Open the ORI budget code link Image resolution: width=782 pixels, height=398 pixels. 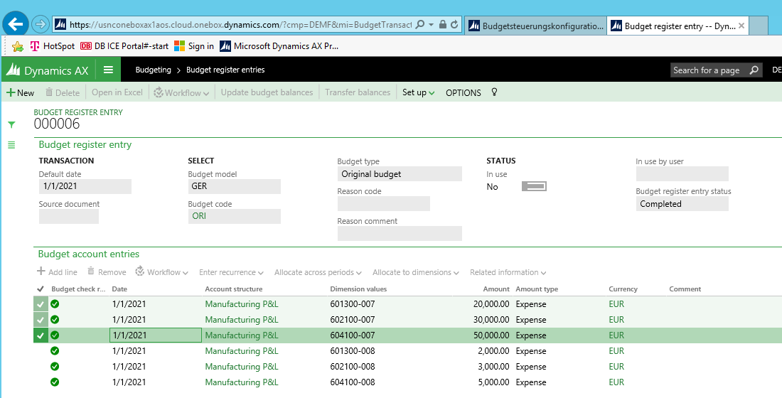click(199, 216)
